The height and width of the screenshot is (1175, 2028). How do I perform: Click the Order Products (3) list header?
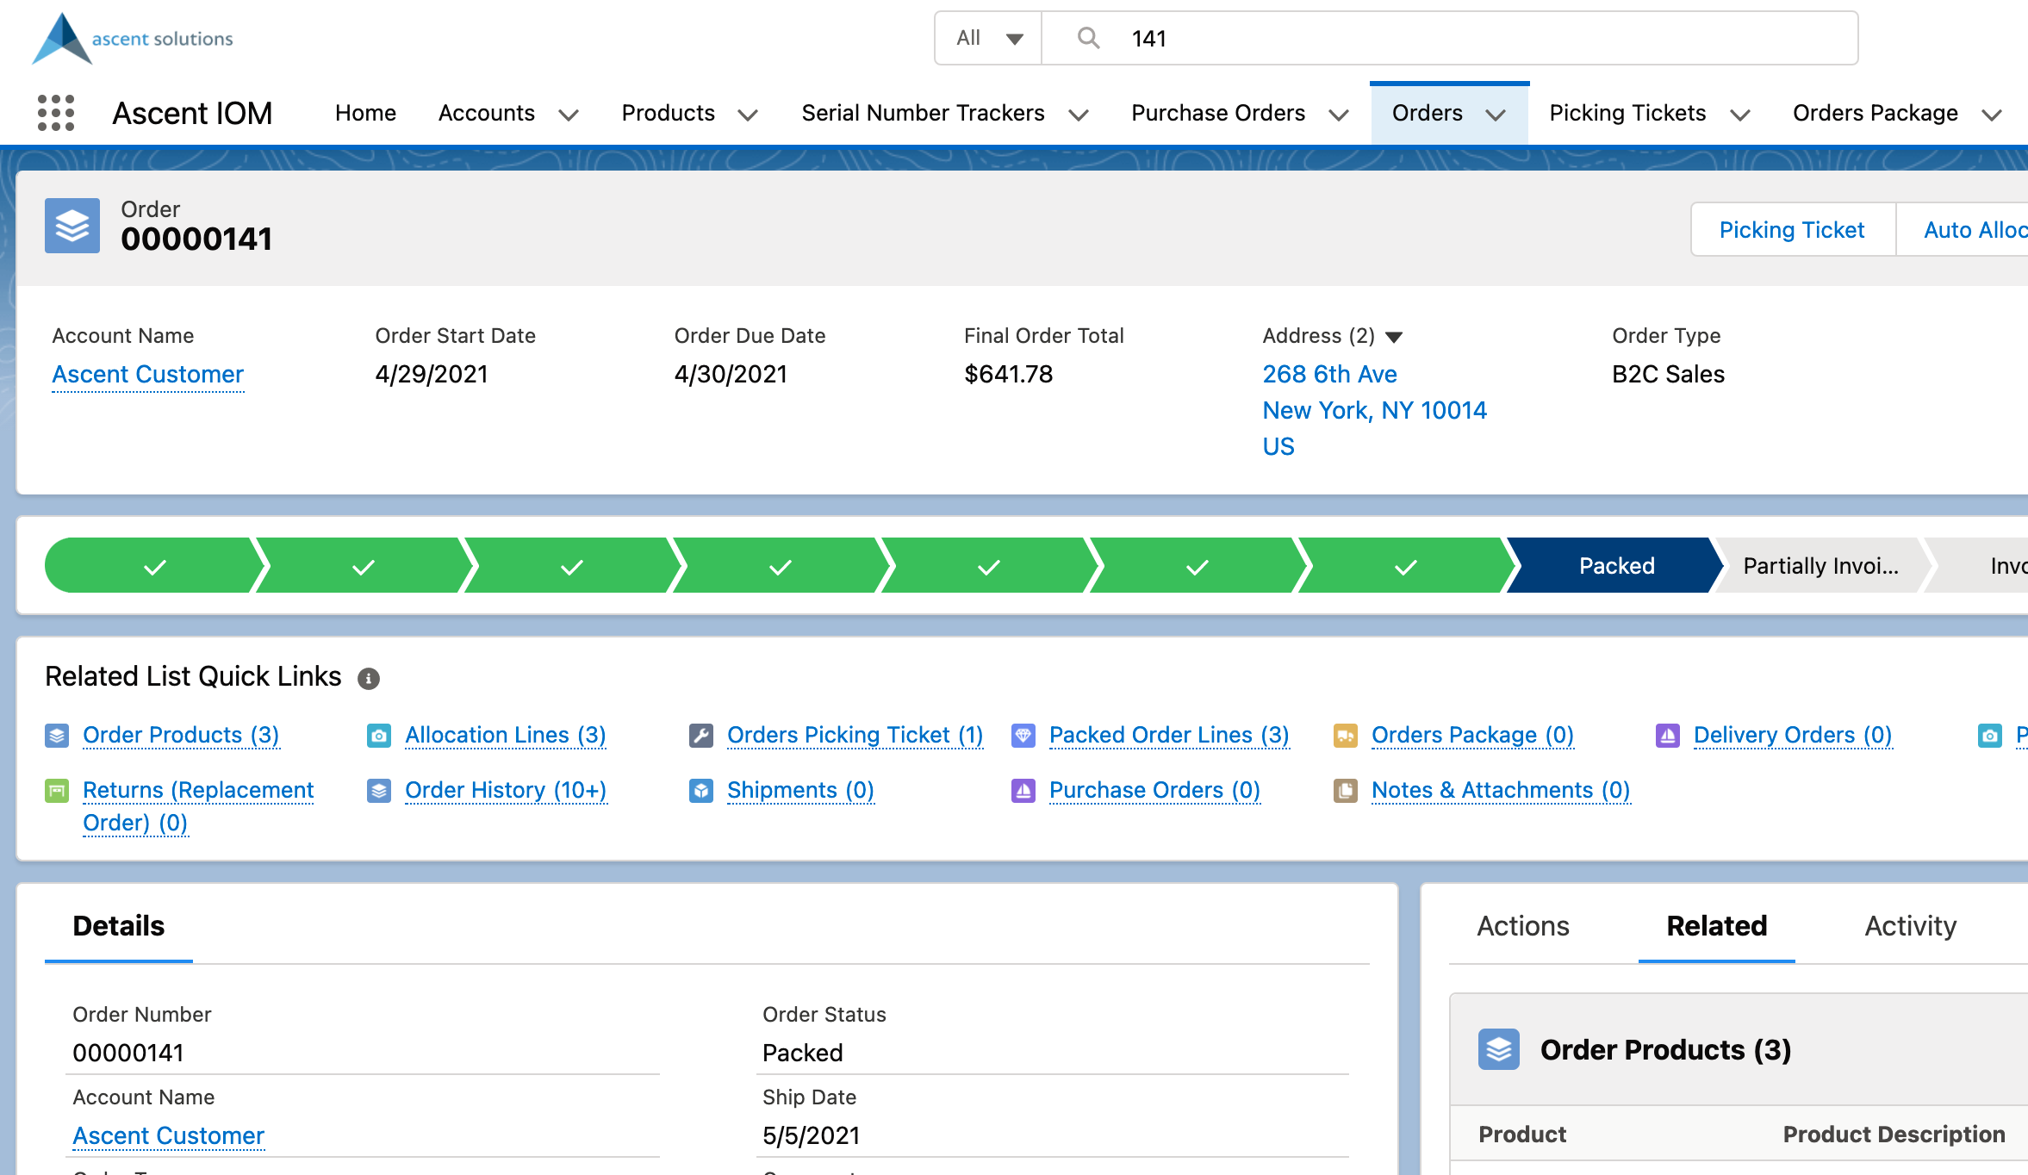click(x=1665, y=1050)
